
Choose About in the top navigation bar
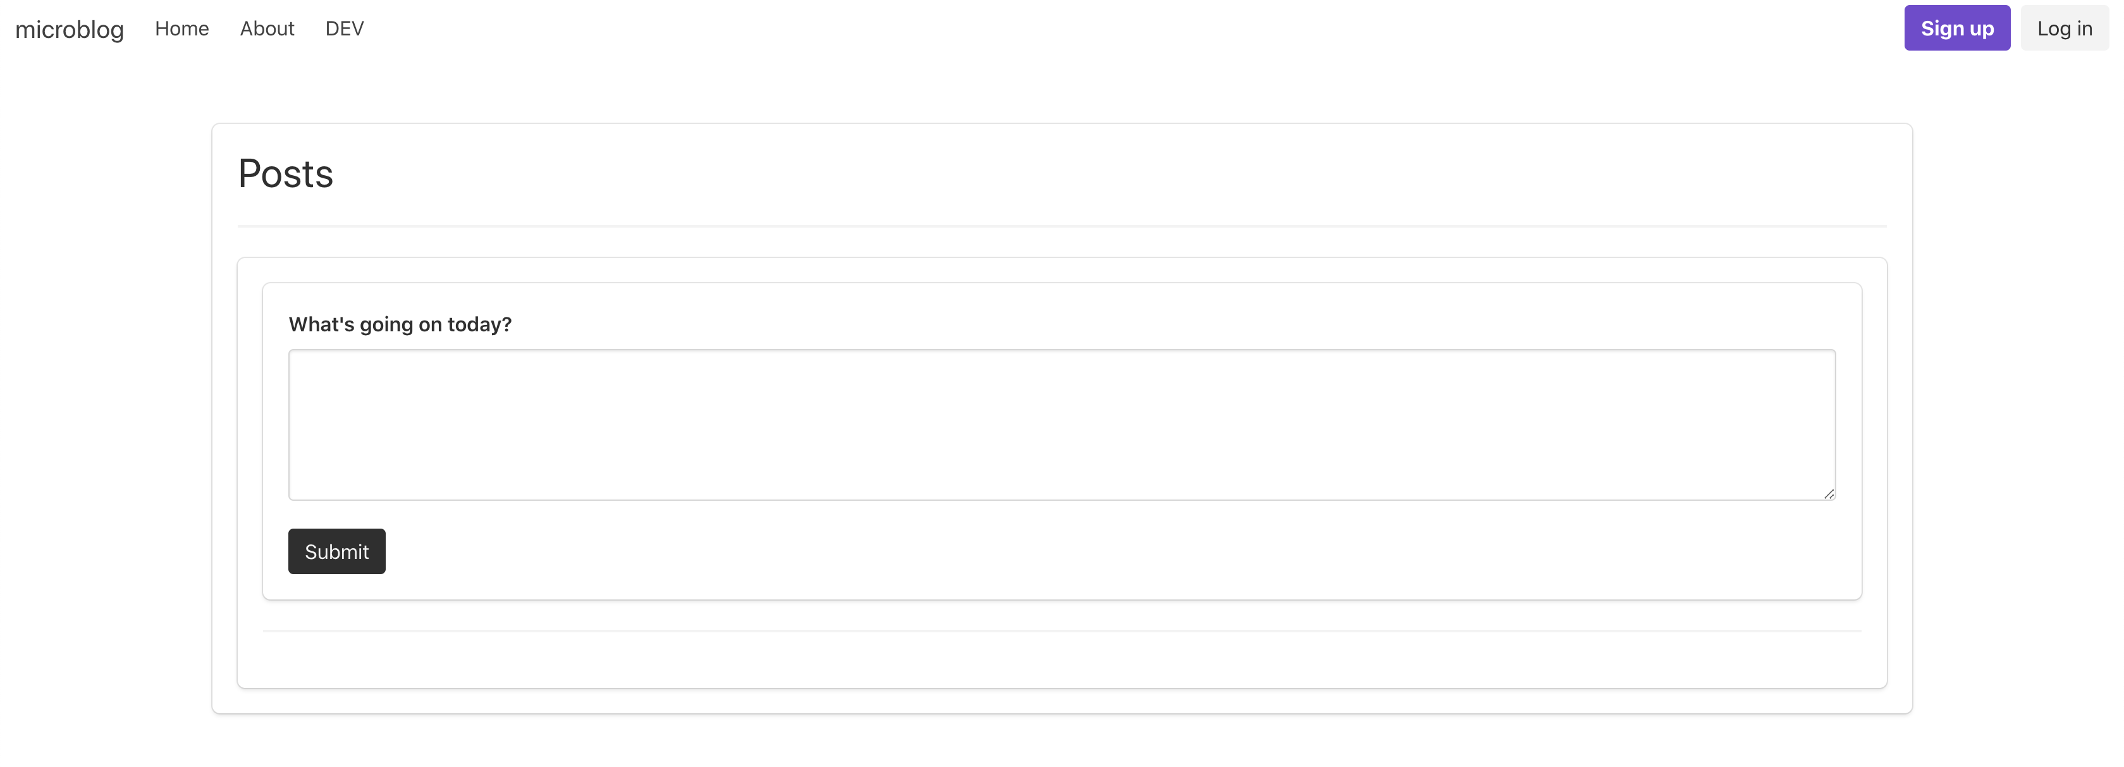pos(266,29)
